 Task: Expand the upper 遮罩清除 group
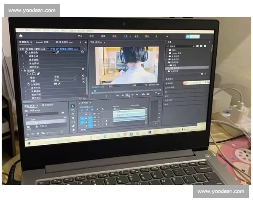(x=23, y=60)
